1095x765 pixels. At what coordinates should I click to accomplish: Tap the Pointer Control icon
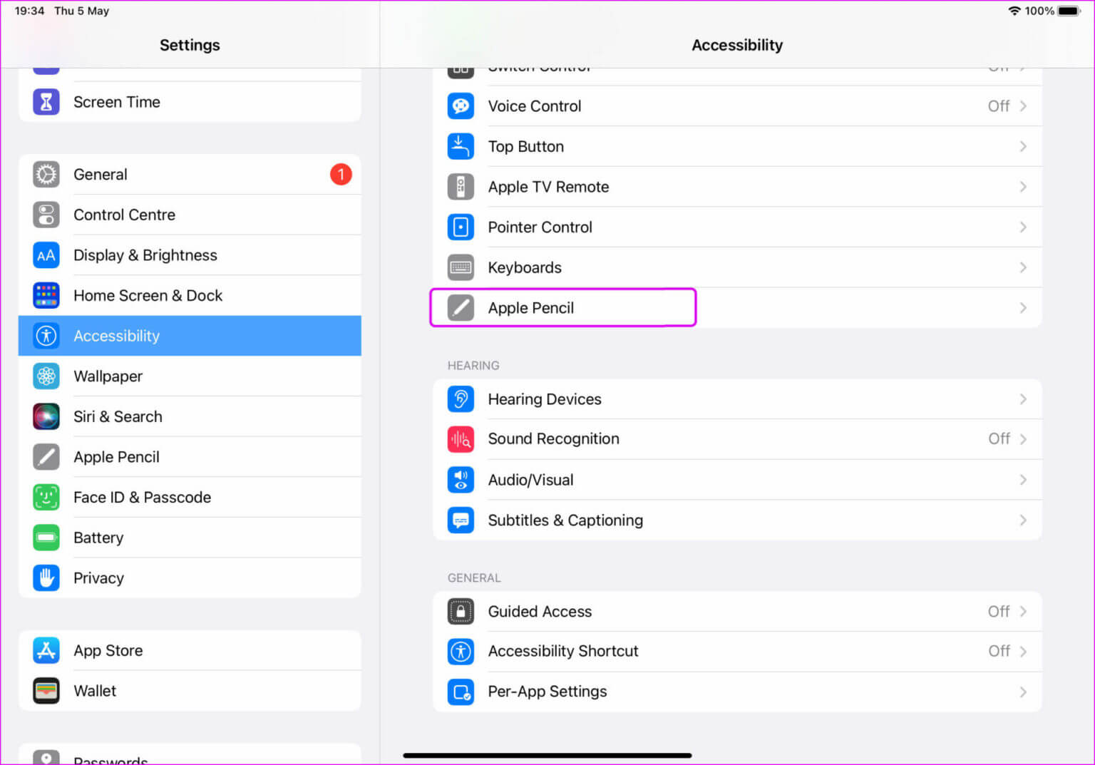tap(461, 227)
